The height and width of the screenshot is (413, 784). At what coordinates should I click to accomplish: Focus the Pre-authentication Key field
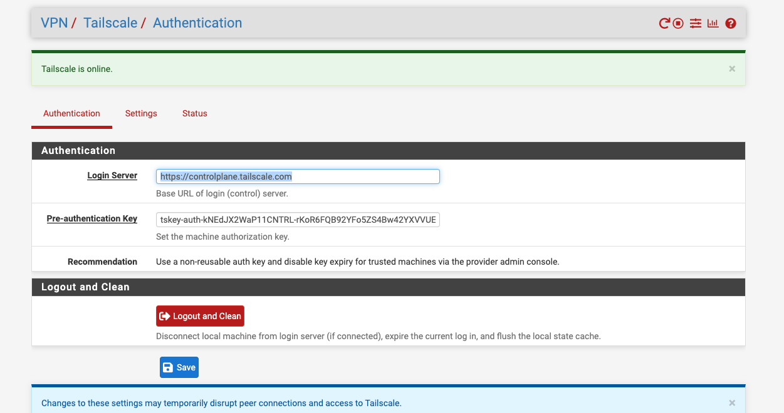click(298, 220)
